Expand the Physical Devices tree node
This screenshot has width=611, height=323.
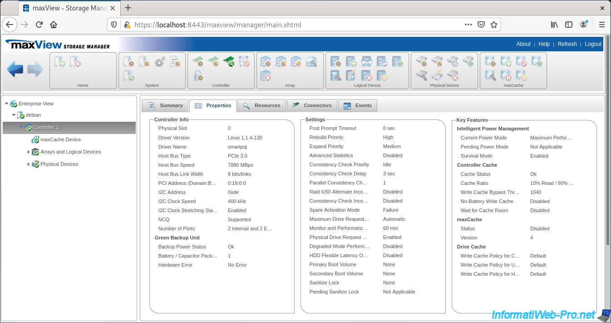29,164
